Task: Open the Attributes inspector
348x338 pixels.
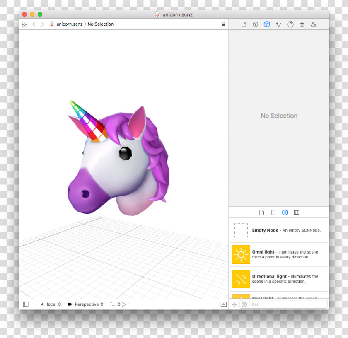Action: [278, 24]
